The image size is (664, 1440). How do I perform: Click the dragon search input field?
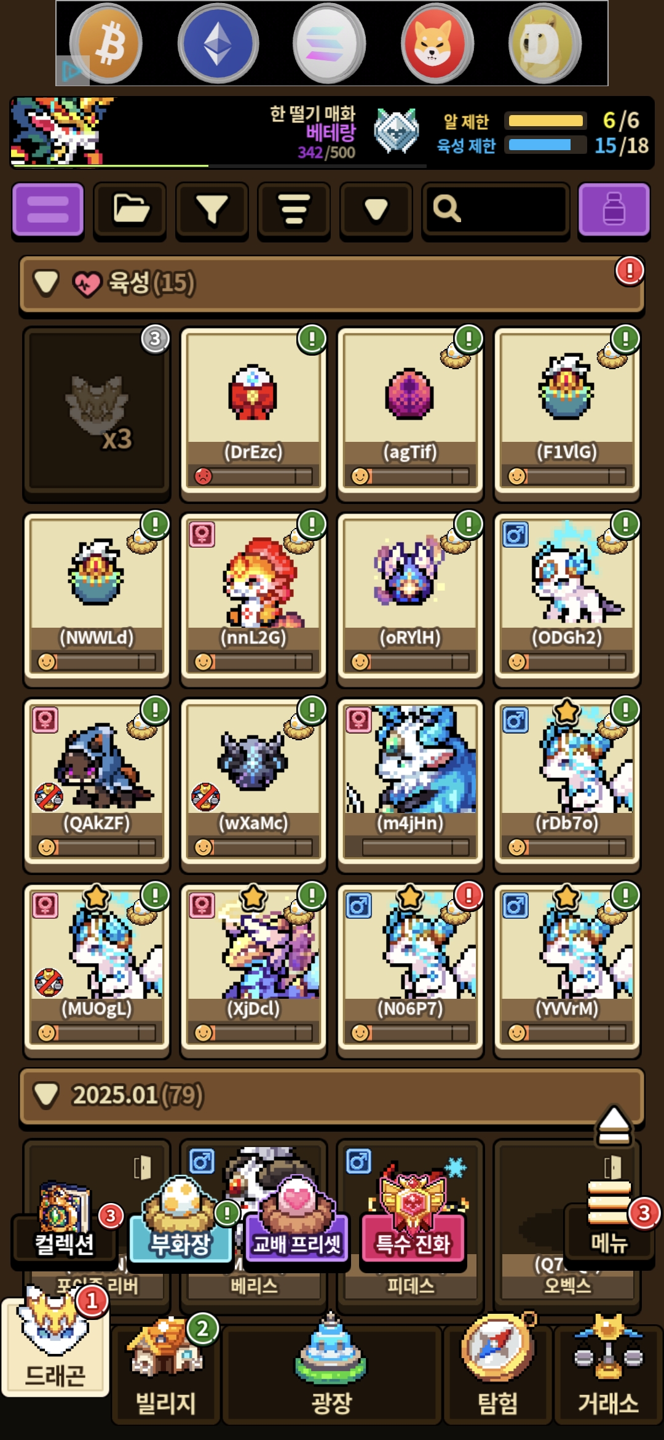(x=495, y=209)
